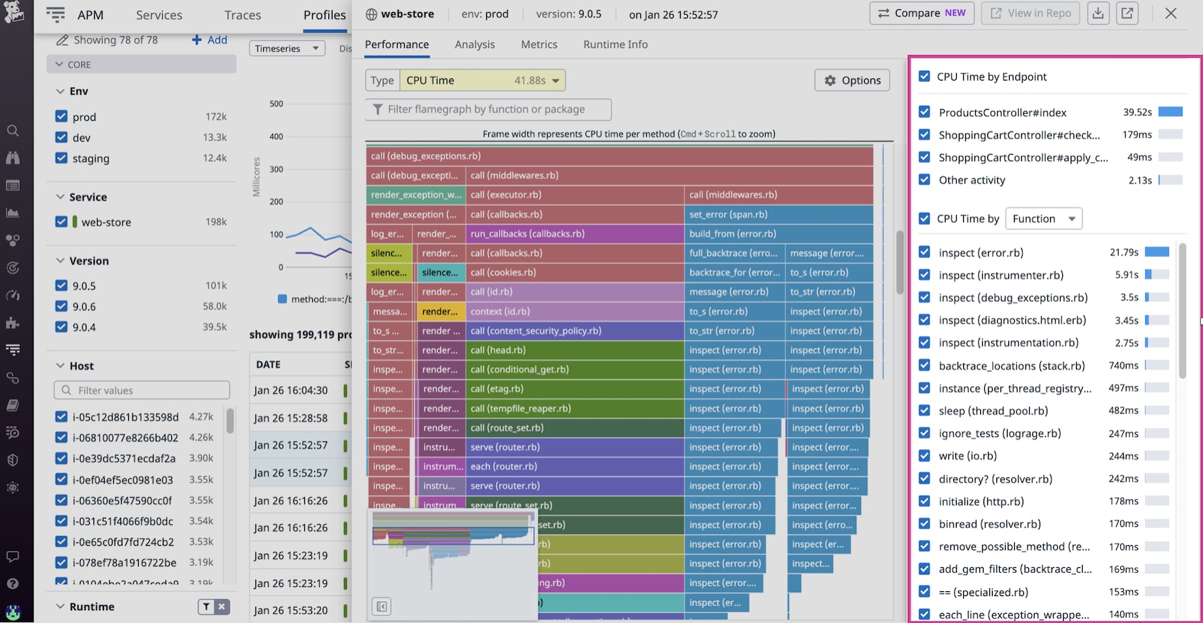This screenshot has width=1203, height=623.
Task: Click the Options button
Action: (x=852, y=81)
